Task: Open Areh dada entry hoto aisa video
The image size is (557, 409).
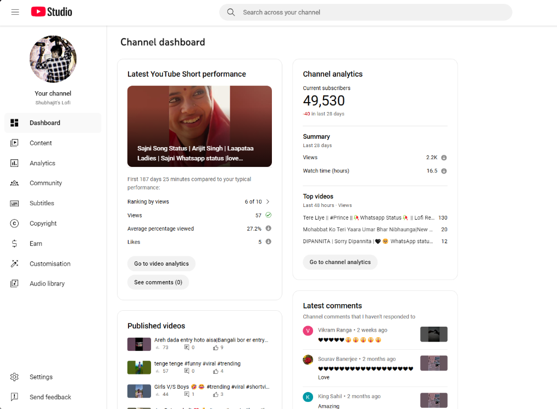Action: pos(211,340)
